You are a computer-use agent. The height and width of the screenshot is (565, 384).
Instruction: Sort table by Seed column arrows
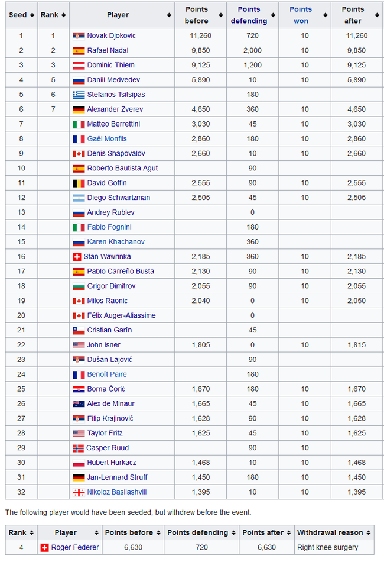point(32,15)
